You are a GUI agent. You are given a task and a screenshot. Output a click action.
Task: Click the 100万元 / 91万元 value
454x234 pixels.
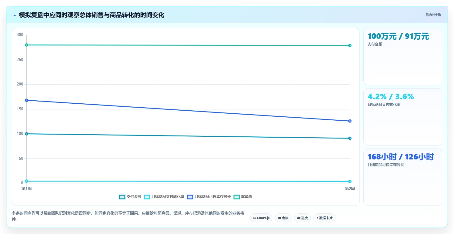pos(398,36)
